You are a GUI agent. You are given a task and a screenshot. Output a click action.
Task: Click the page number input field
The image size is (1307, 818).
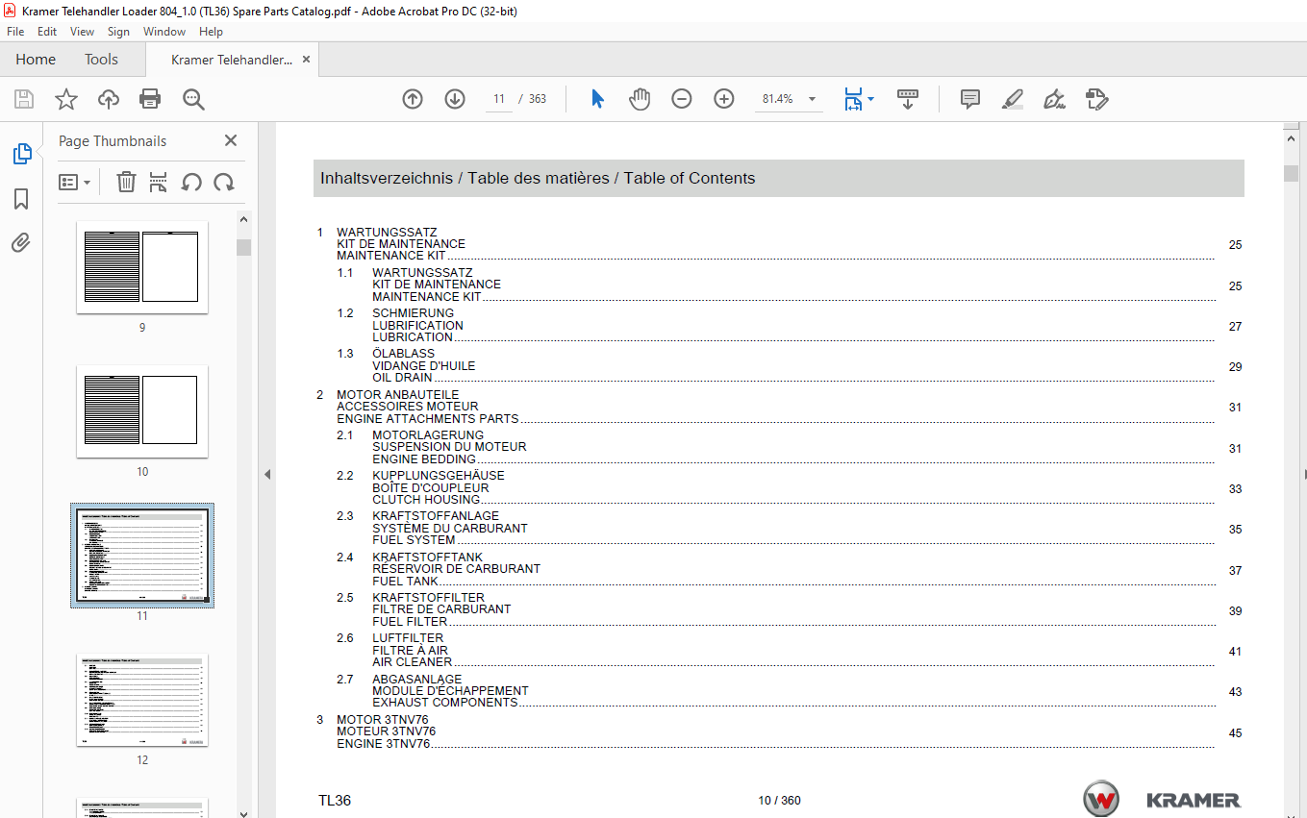499,99
